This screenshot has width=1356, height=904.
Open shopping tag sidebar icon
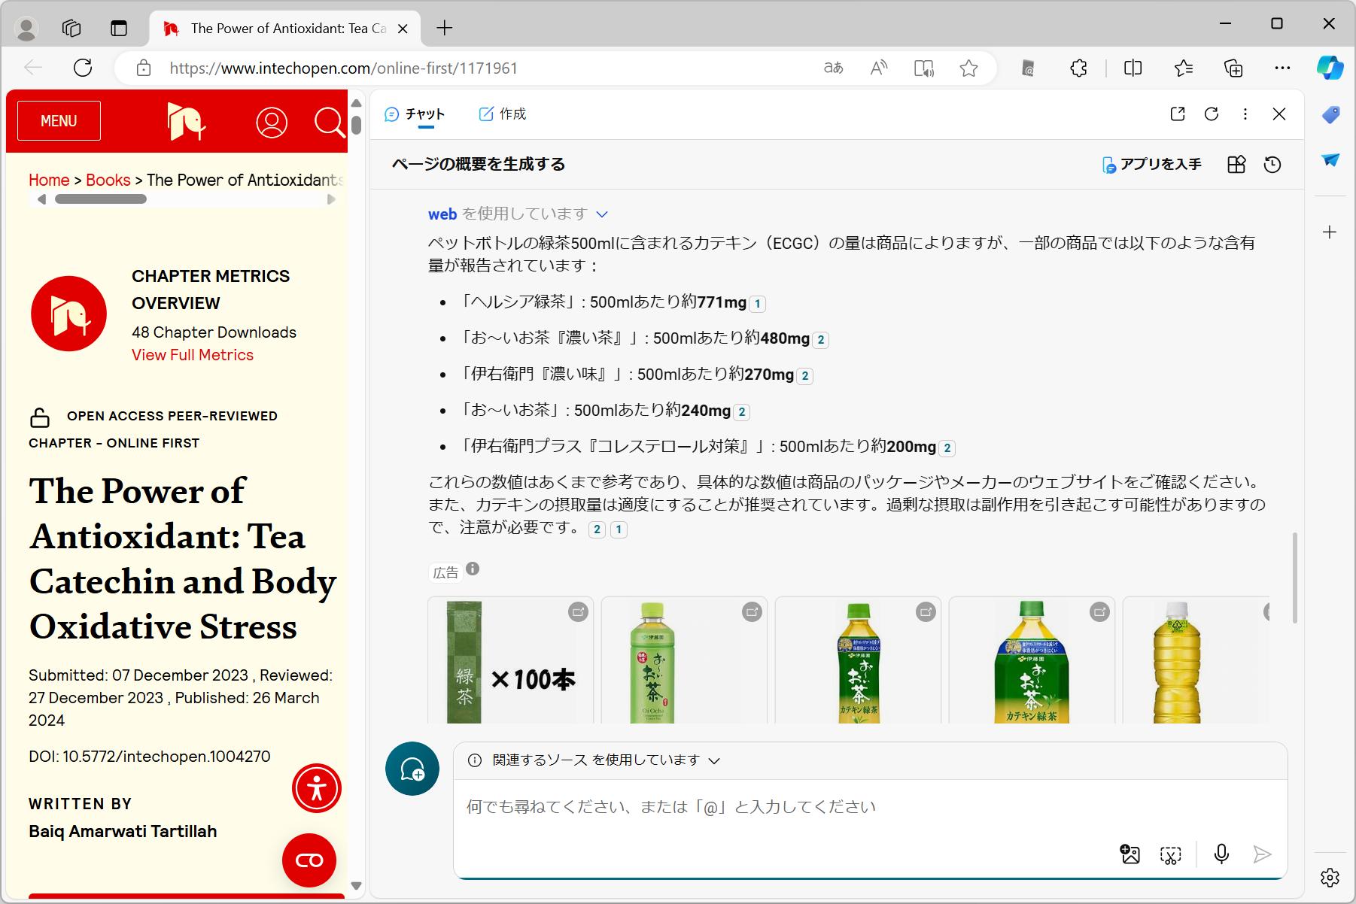1330,115
